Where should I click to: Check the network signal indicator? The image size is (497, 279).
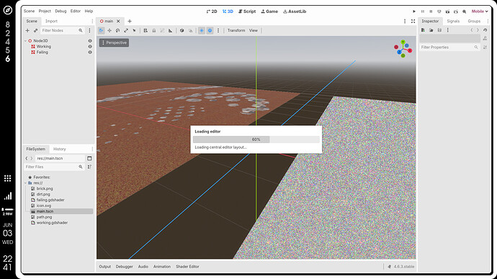click(8, 196)
